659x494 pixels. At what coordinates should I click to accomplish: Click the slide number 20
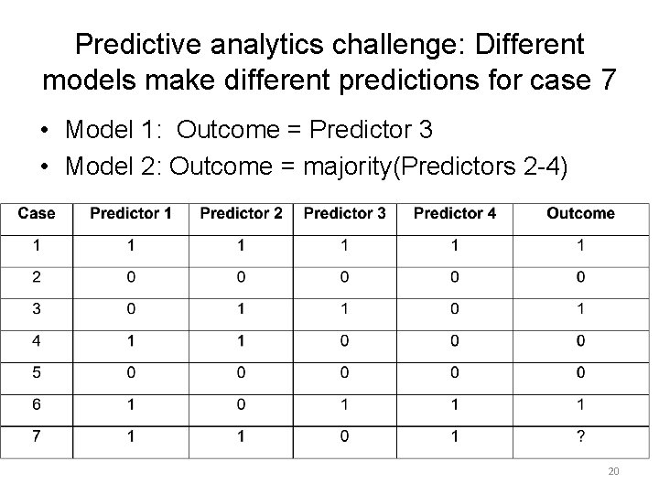613,471
